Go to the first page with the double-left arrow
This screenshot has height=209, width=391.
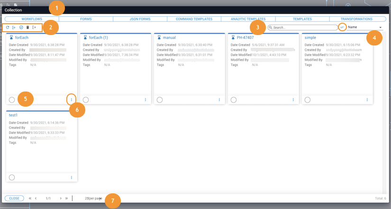[x=30, y=198]
